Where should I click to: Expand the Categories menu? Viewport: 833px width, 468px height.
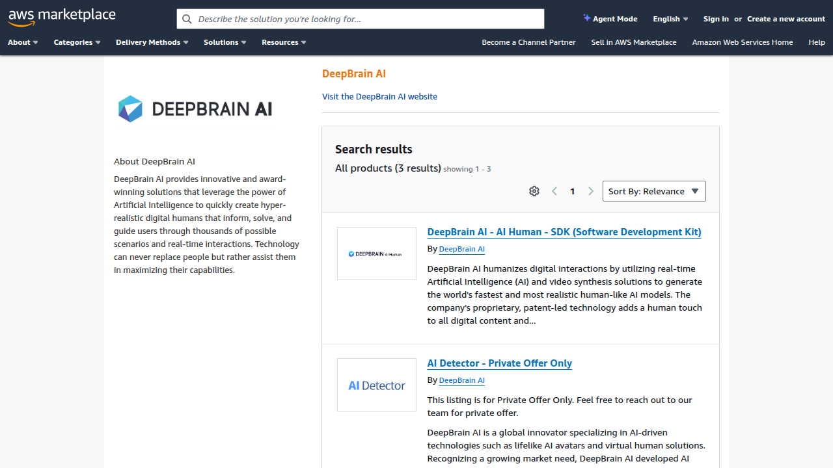click(x=77, y=42)
